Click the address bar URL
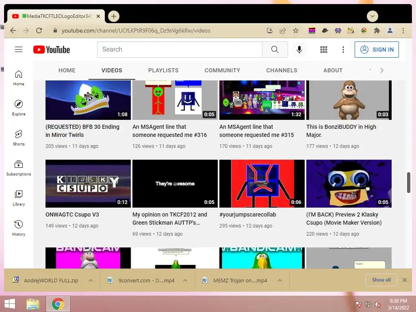 point(136,30)
